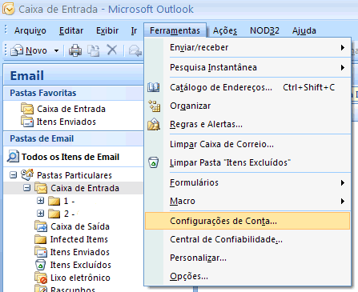Screen dimensions: 358x292
Task: Open the Ações menu
Action: (225, 30)
